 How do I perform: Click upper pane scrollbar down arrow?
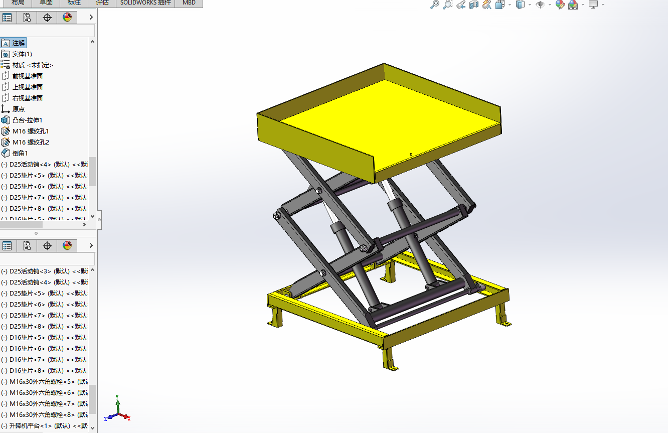92,217
